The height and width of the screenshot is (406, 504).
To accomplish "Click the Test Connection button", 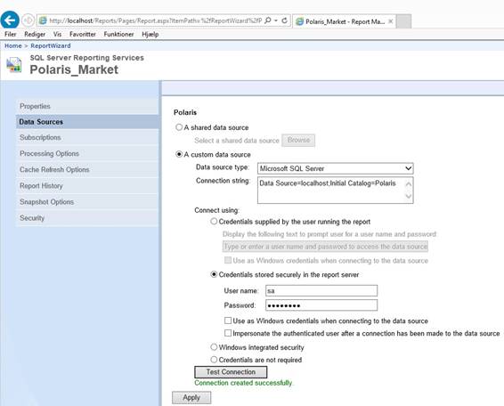I will 231,372.
